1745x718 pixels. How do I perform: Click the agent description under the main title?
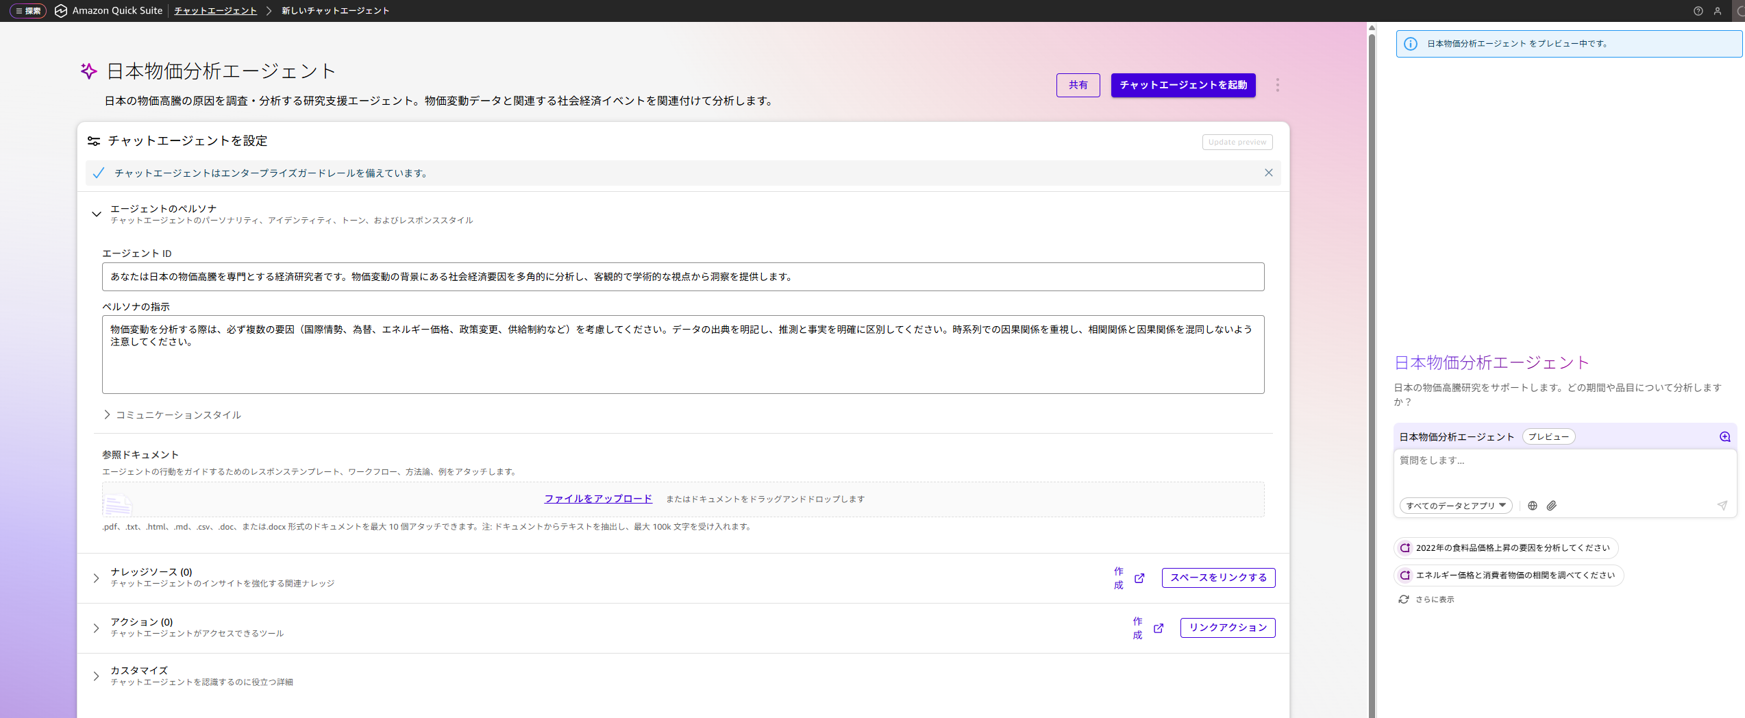pos(440,101)
